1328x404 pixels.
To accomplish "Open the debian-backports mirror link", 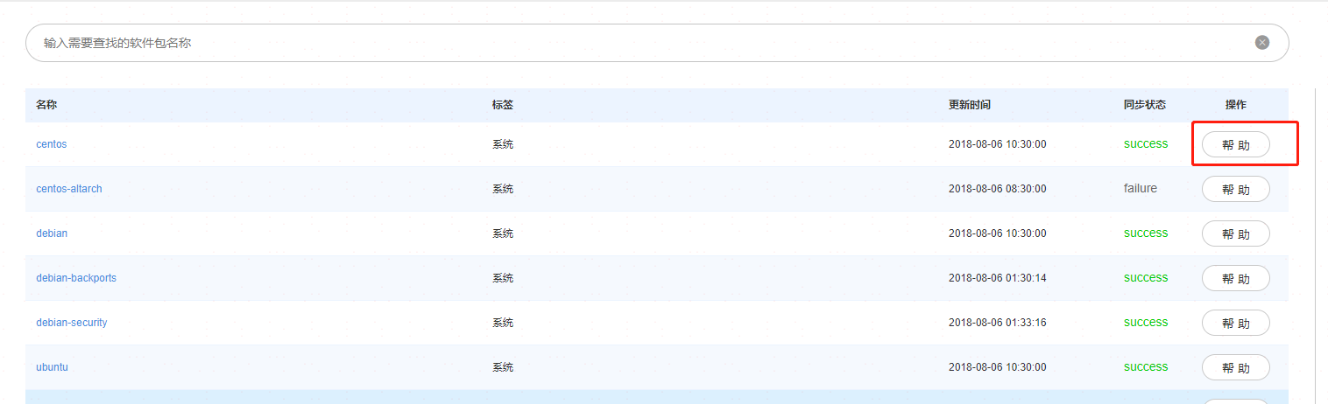I will point(76,278).
